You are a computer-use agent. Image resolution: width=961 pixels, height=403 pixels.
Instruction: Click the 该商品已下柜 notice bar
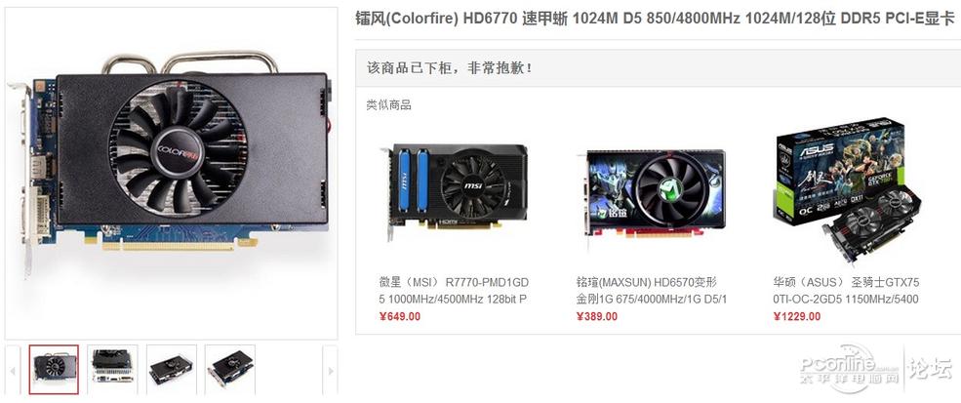(x=658, y=68)
